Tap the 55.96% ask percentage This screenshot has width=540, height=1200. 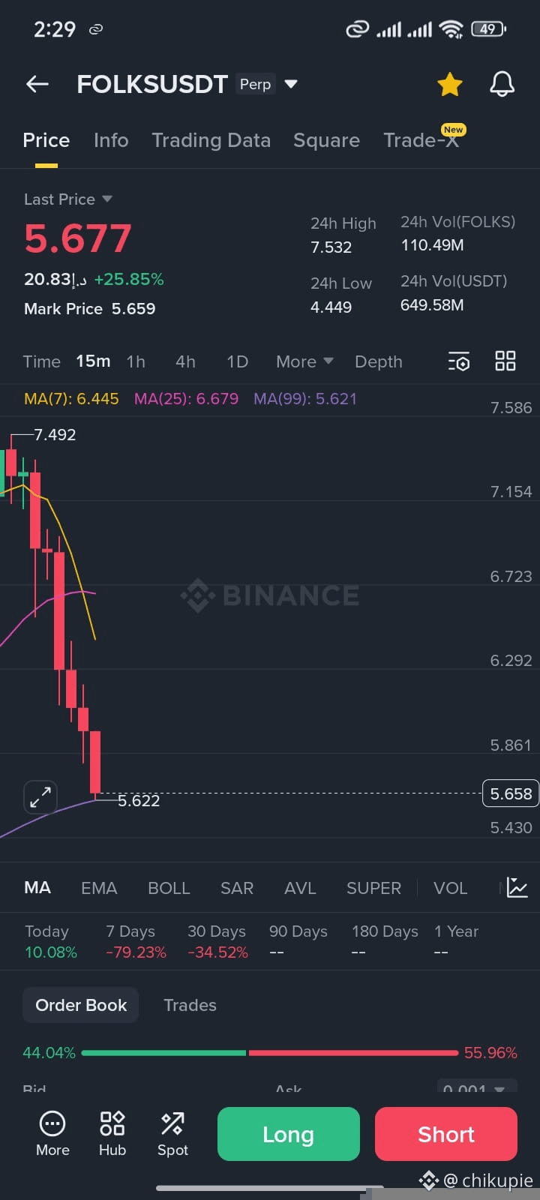click(490, 1053)
